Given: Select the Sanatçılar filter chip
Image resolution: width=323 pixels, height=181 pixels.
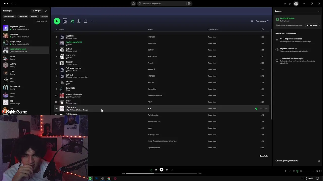Looking at the screenshot, I should [44, 16].
